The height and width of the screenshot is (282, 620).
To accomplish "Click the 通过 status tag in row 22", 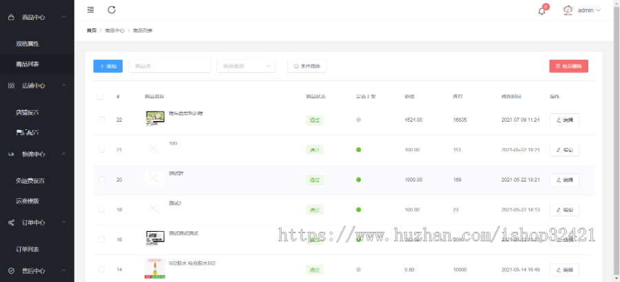I will pyautogui.click(x=315, y=120).
